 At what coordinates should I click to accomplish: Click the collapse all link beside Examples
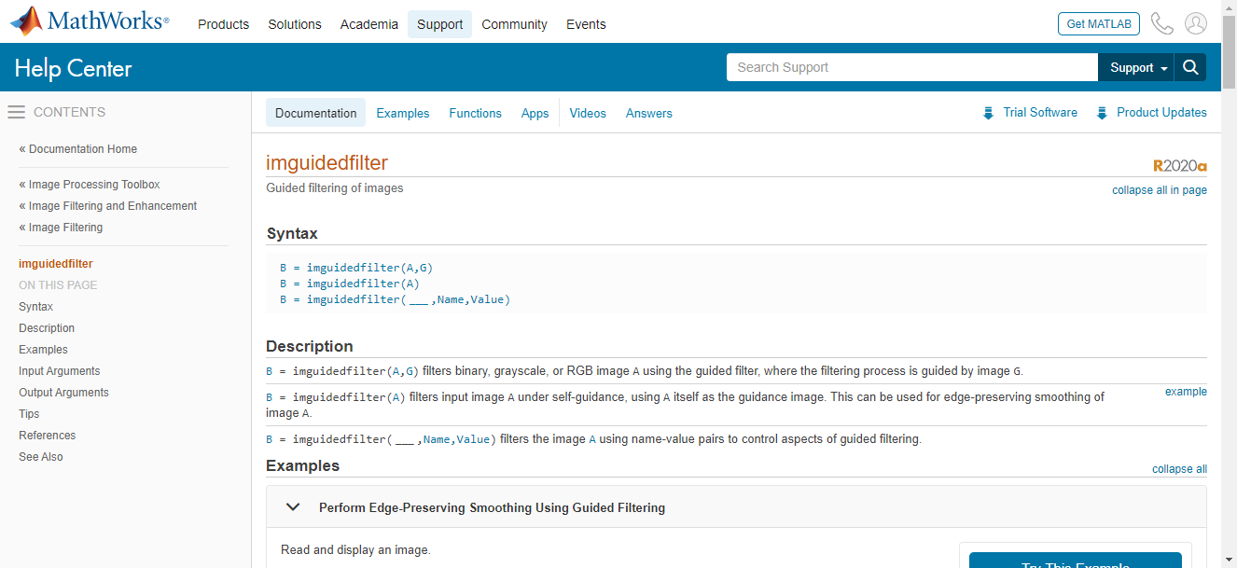click(x=1179, y=469)
